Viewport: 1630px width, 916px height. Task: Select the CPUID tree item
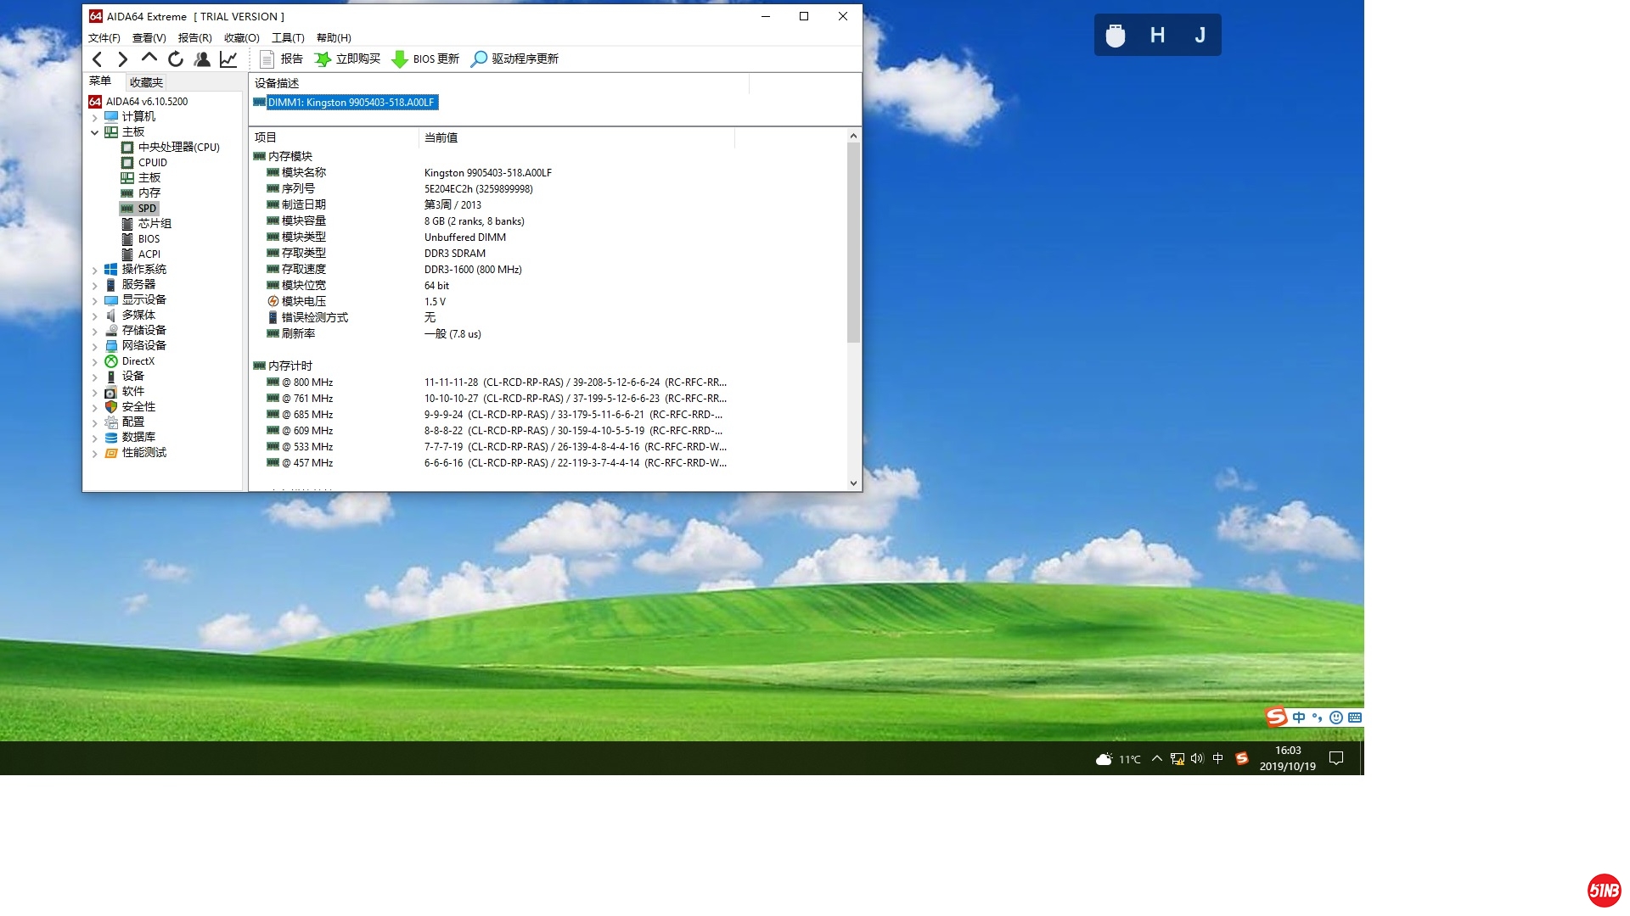click(x=153, y=163)
